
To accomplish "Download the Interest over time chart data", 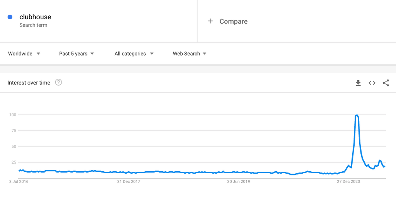I will [358, 83].
